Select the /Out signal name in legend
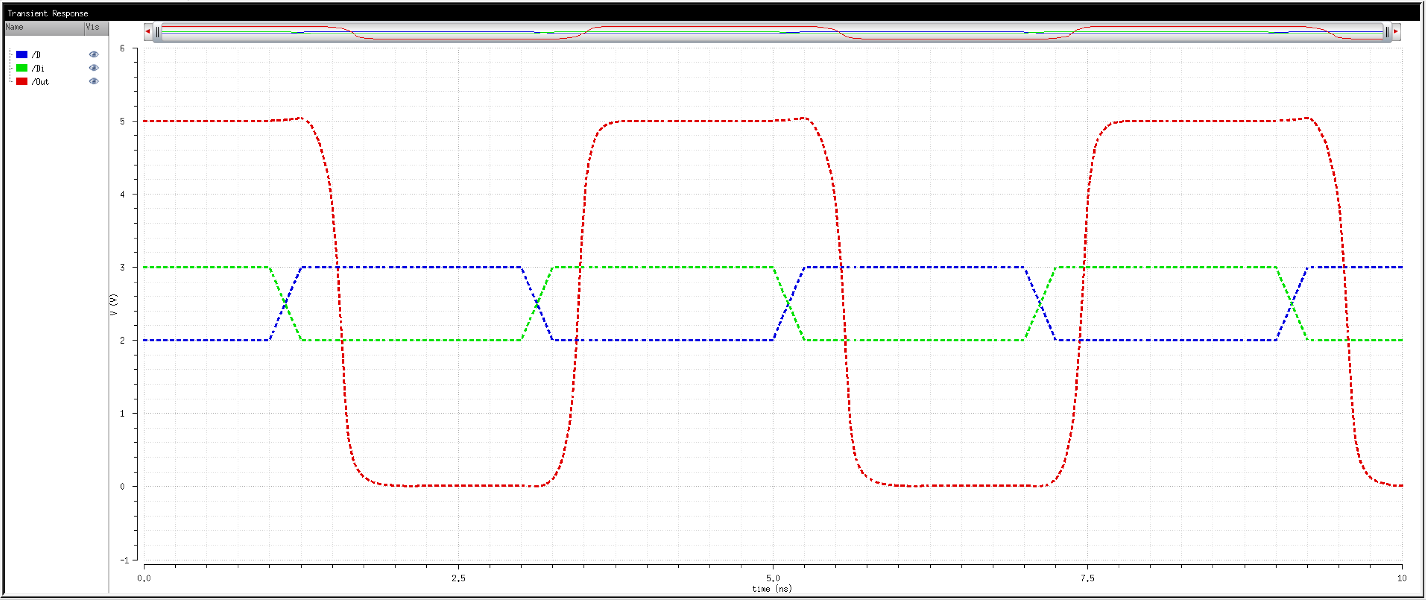This screenshot has width=1426, height=600. tap(40, 82)
